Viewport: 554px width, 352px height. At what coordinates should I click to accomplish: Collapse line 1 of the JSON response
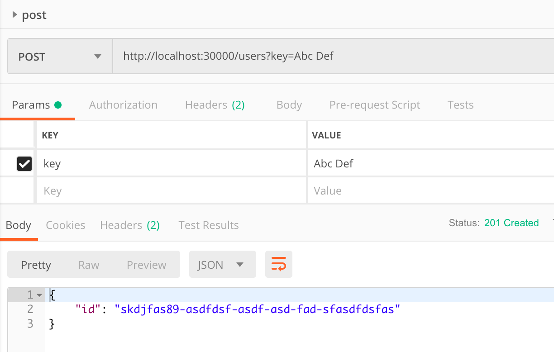[x=38, y=295]
